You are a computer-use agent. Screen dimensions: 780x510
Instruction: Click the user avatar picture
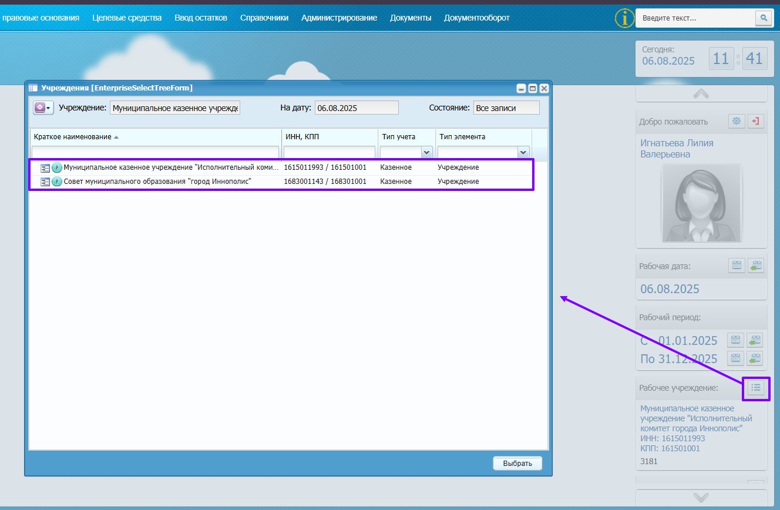click(701, 203)
